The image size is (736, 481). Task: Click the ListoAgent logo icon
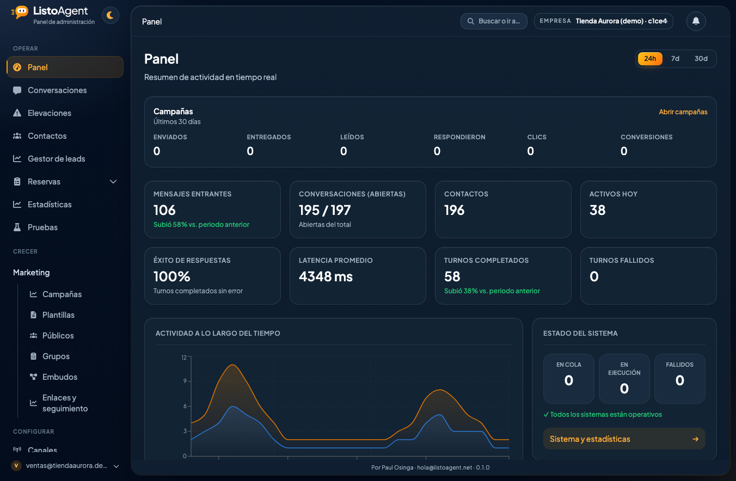pyautogui.click(x=20, y=12)
